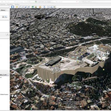Select the Global Aware... layer entry
The height and width of the screenshot is (111, 111).
4,94
